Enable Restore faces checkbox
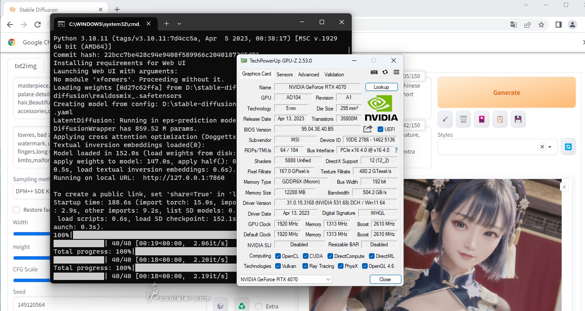The width and height of the screenshot is (585, 311). click(x=16, y=210)
